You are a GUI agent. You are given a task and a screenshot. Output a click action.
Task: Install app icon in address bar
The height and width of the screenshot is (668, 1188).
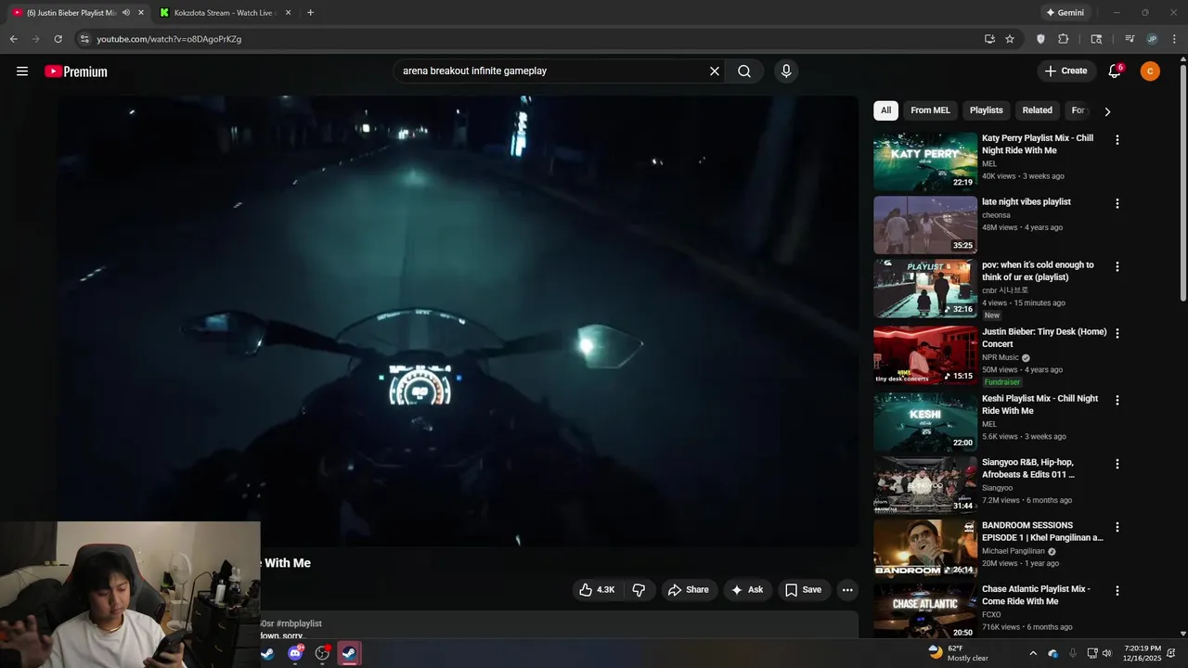pyautogui.click(x=989, y=39)
